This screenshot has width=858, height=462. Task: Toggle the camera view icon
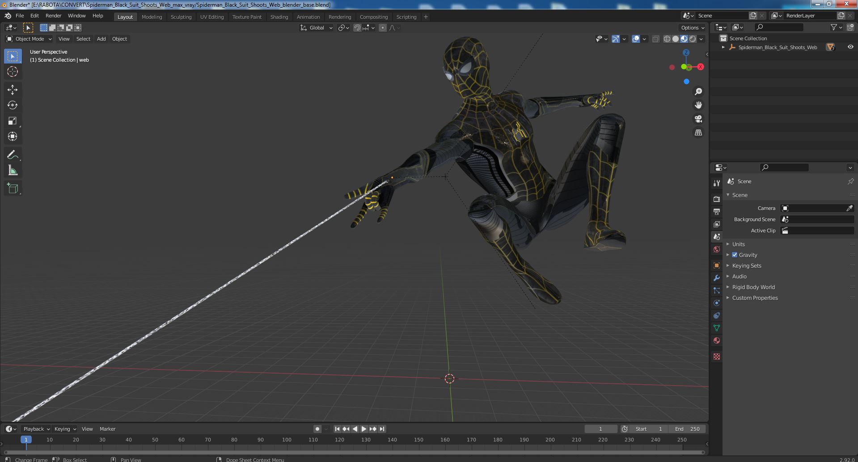pyautogui.click(x=698, y=119)
